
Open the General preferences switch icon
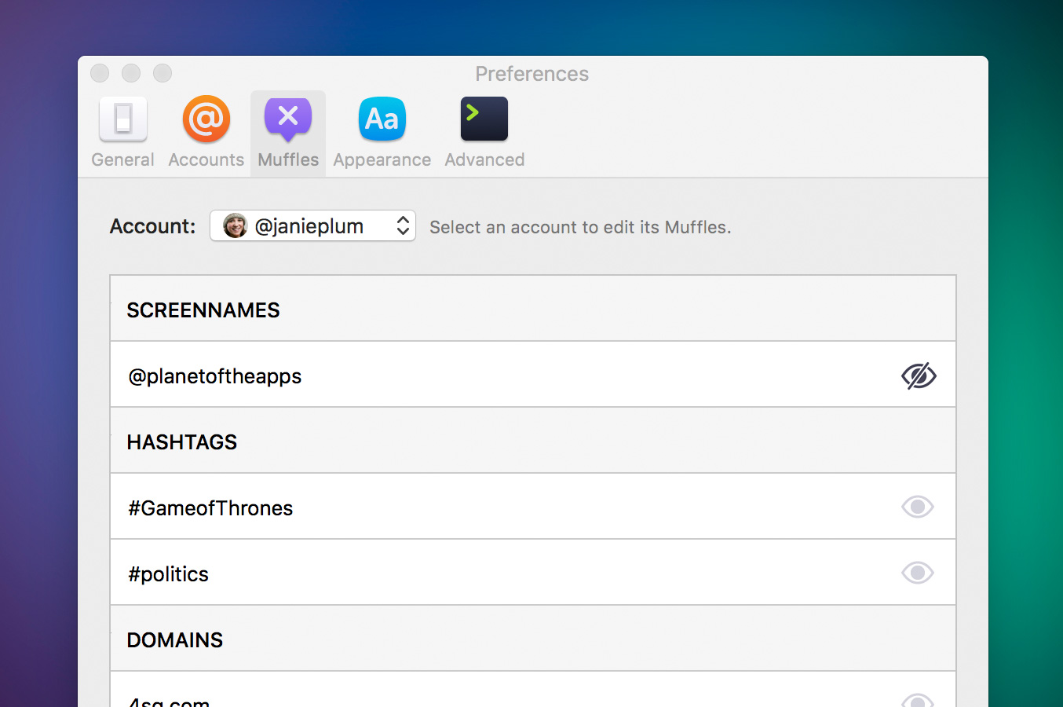[123, 119]
